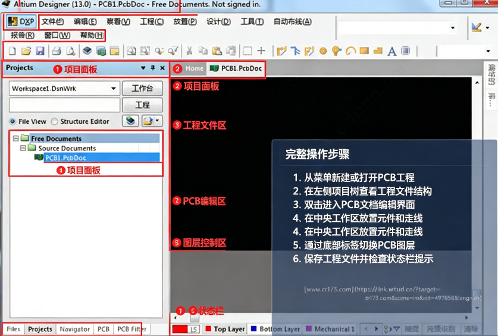The width and height of the screenshot is (498, 336).
Task: Click the Fit Document zoom icon
Action: (x=131, y=51)
